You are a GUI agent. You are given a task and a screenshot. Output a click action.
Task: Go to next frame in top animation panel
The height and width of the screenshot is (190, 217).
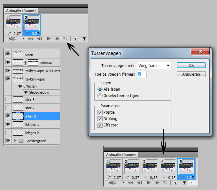coord(57,39)
